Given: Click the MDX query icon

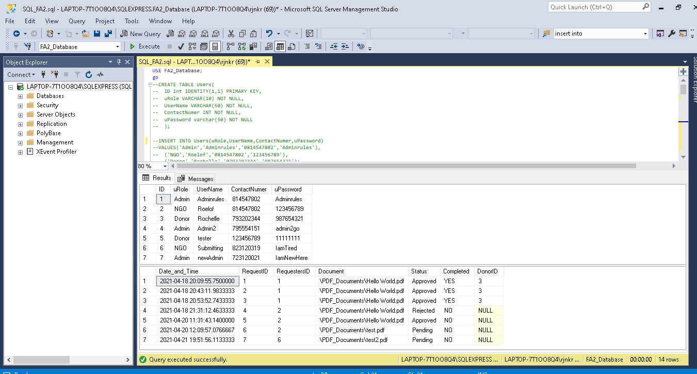Looking at the screenshot, I should click(x=182, y=34).
